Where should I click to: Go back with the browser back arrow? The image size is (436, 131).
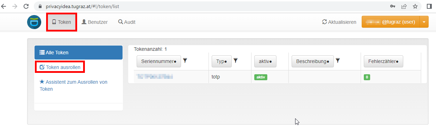(x=4, y=6)
